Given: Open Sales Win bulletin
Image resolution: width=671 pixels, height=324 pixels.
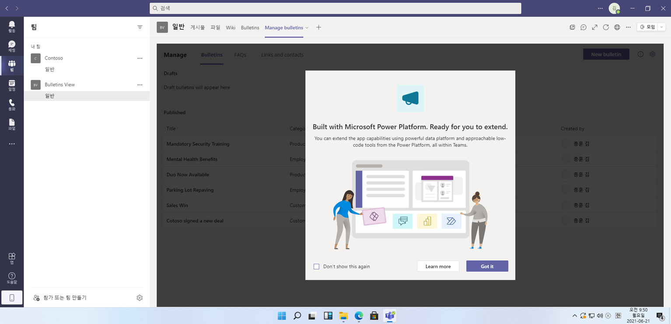Looking at the screenshot, I should (x=177, y=205).
